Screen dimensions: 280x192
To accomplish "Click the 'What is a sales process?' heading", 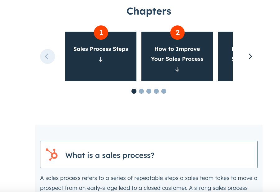I will tap(110, 155).
